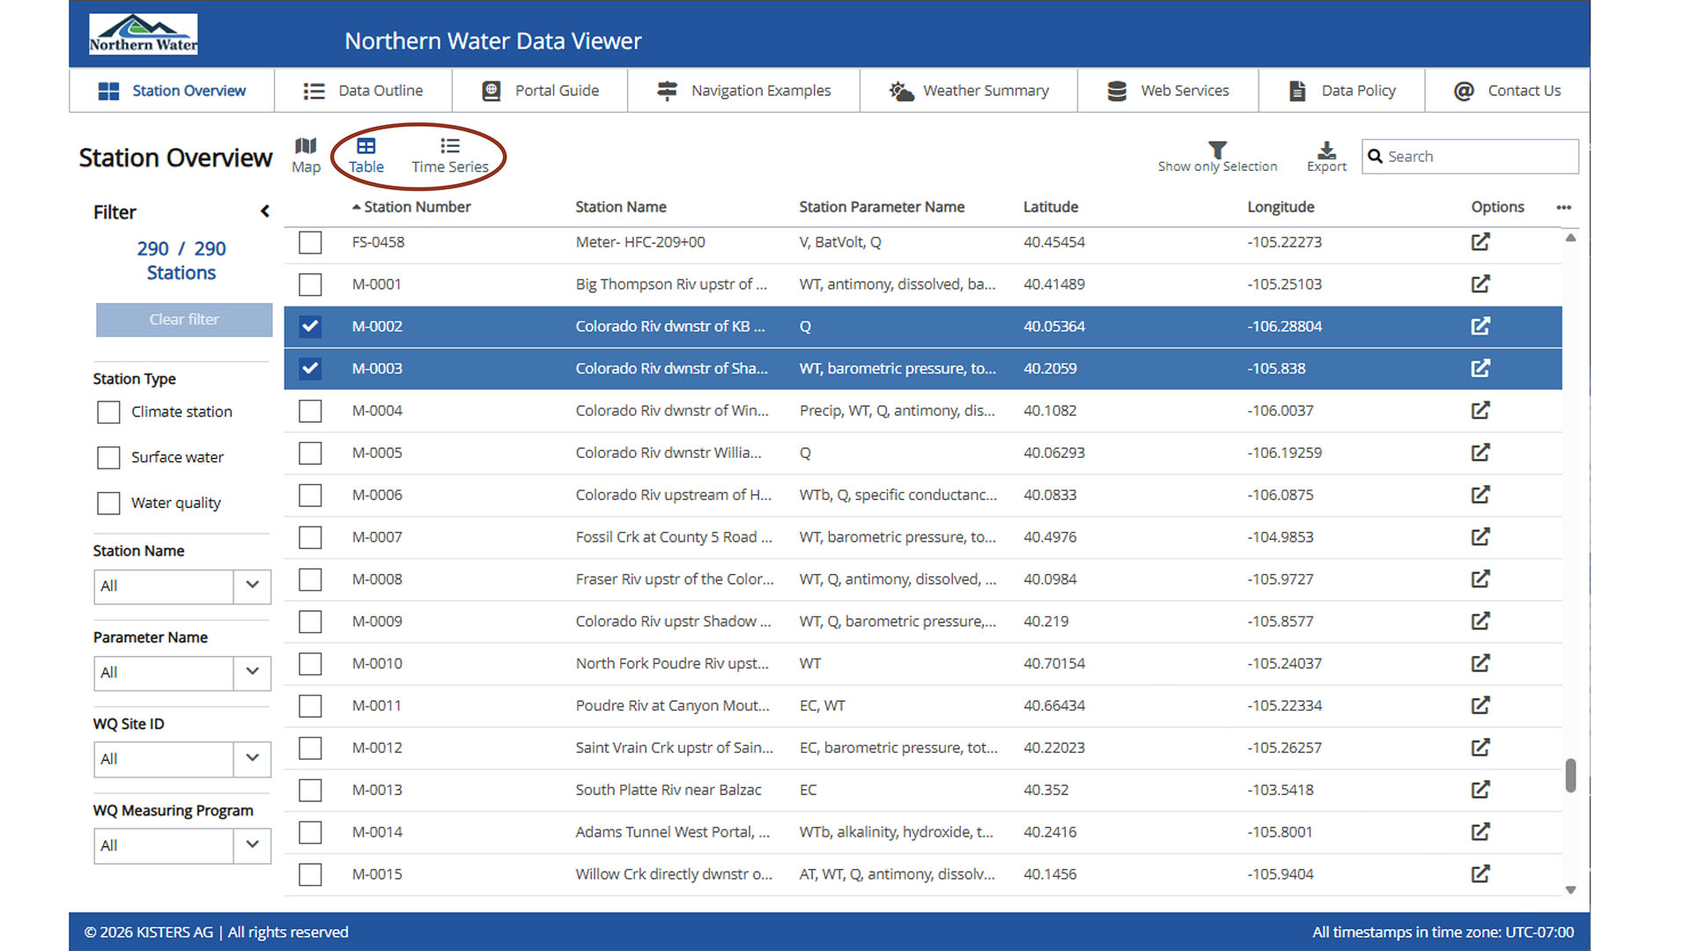The height and width of the screenshot is (951, 1691).
Task: Open details link icon for M-0013
Action: pos(1481,790)
